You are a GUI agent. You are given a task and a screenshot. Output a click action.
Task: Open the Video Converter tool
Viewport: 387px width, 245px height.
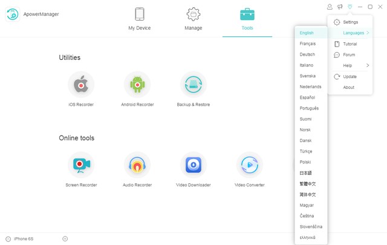coord(249,165)
